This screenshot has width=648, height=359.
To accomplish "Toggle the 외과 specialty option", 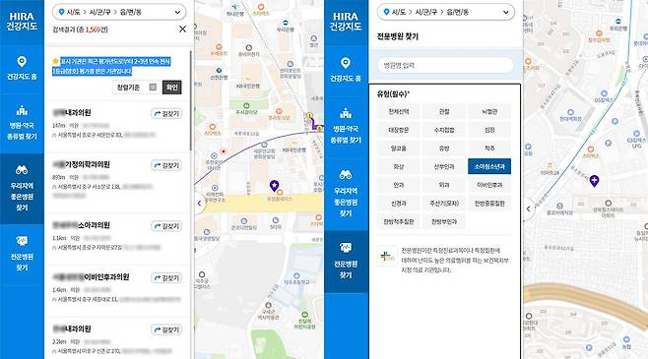I will tap(444, 185).
